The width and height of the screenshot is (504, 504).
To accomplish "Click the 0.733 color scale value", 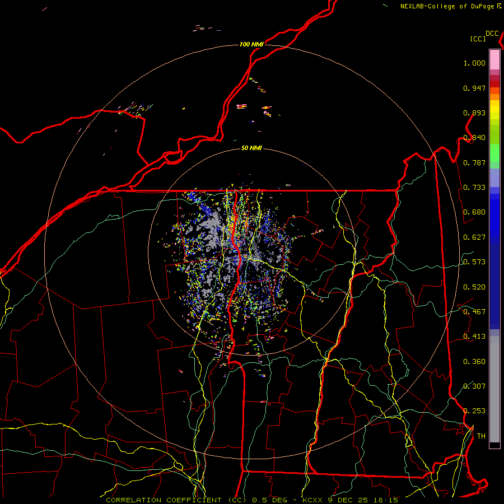I will click(474, 188).
